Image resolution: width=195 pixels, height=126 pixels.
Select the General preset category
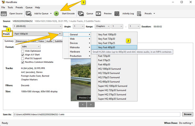pyautogui.click(x=77, y=35)
